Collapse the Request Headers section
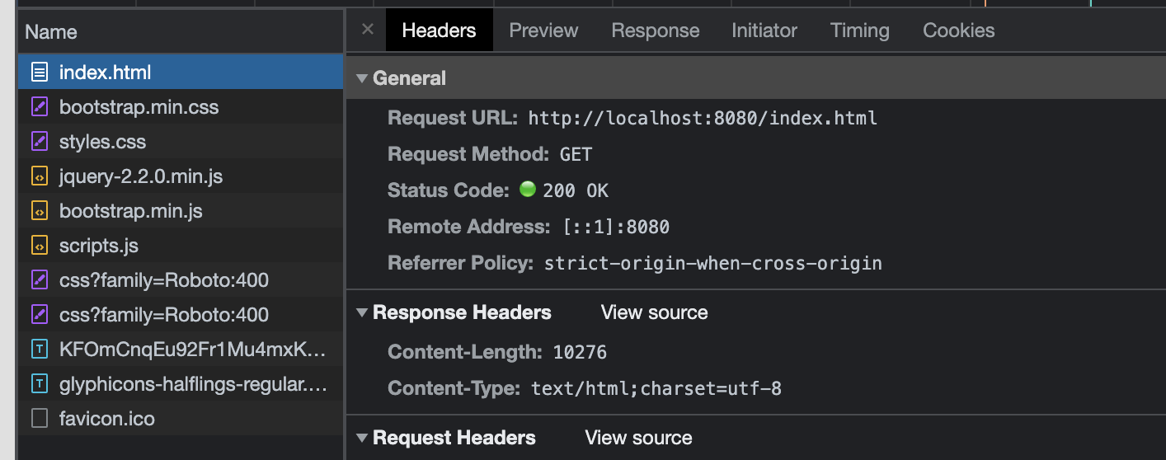 pyautogui.click(x=361, y=438)
